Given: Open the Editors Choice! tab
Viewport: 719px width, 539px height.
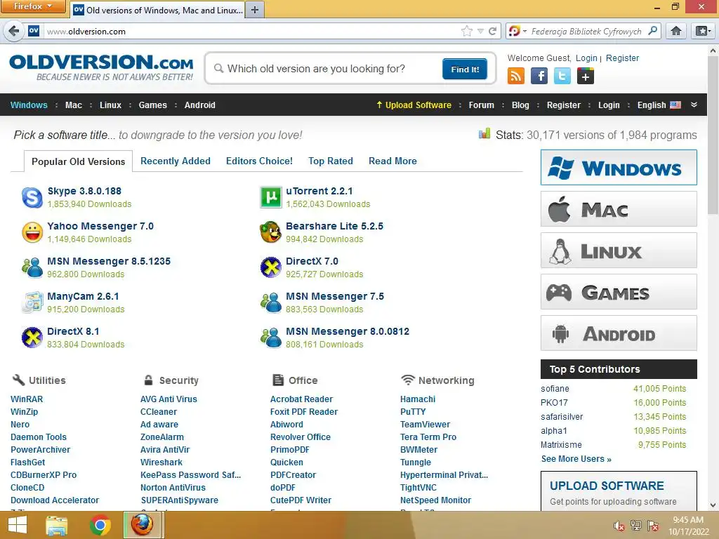Looking at the screenshot, I should [259, 161].
